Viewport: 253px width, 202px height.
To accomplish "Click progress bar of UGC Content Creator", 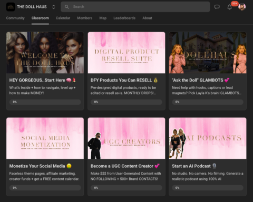I will tap(126, 188).
